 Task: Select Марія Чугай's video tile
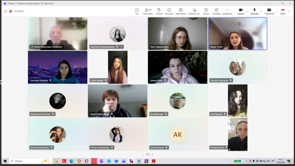pyautogui.click(x=237, y=34)
